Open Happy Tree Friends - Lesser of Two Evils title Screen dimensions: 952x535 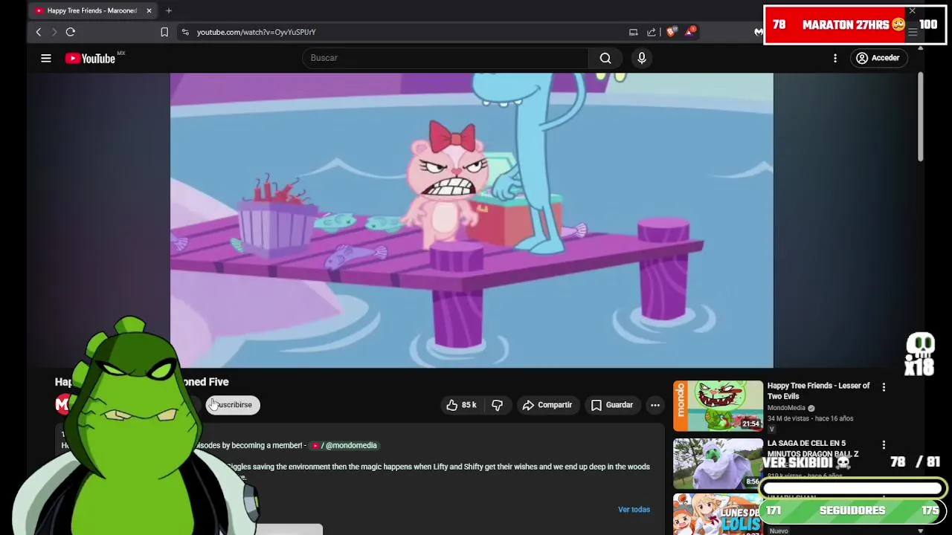pos(818,391)
